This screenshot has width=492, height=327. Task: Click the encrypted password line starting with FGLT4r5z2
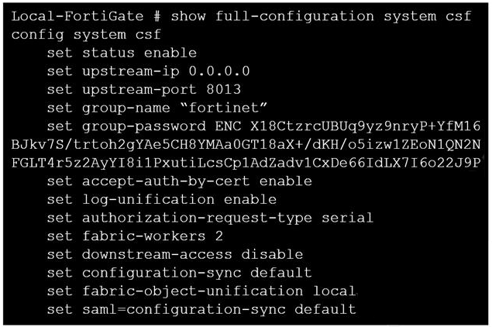[x=246, y=162]
